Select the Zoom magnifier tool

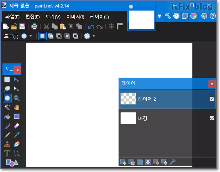pos(16,98)
